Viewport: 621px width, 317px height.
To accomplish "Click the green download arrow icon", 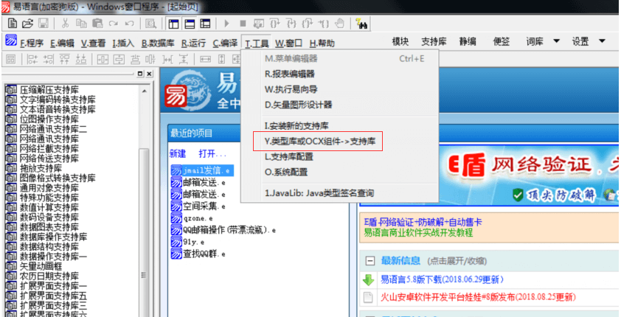I will pos(368,280).
